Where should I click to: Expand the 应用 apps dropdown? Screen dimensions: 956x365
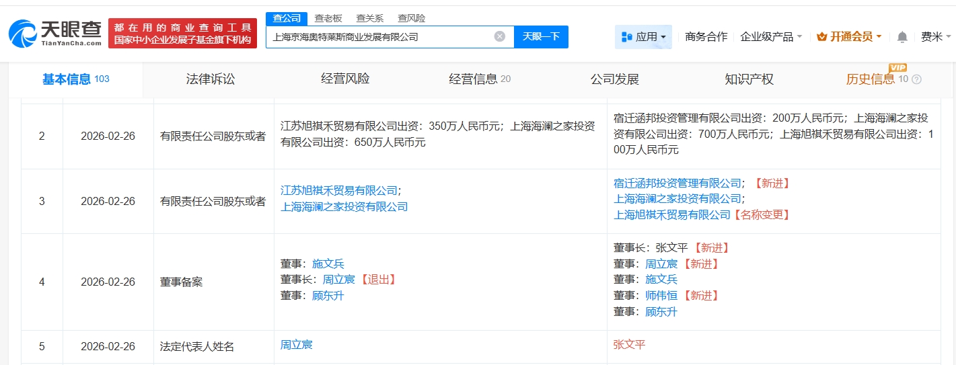click(643, 37)
